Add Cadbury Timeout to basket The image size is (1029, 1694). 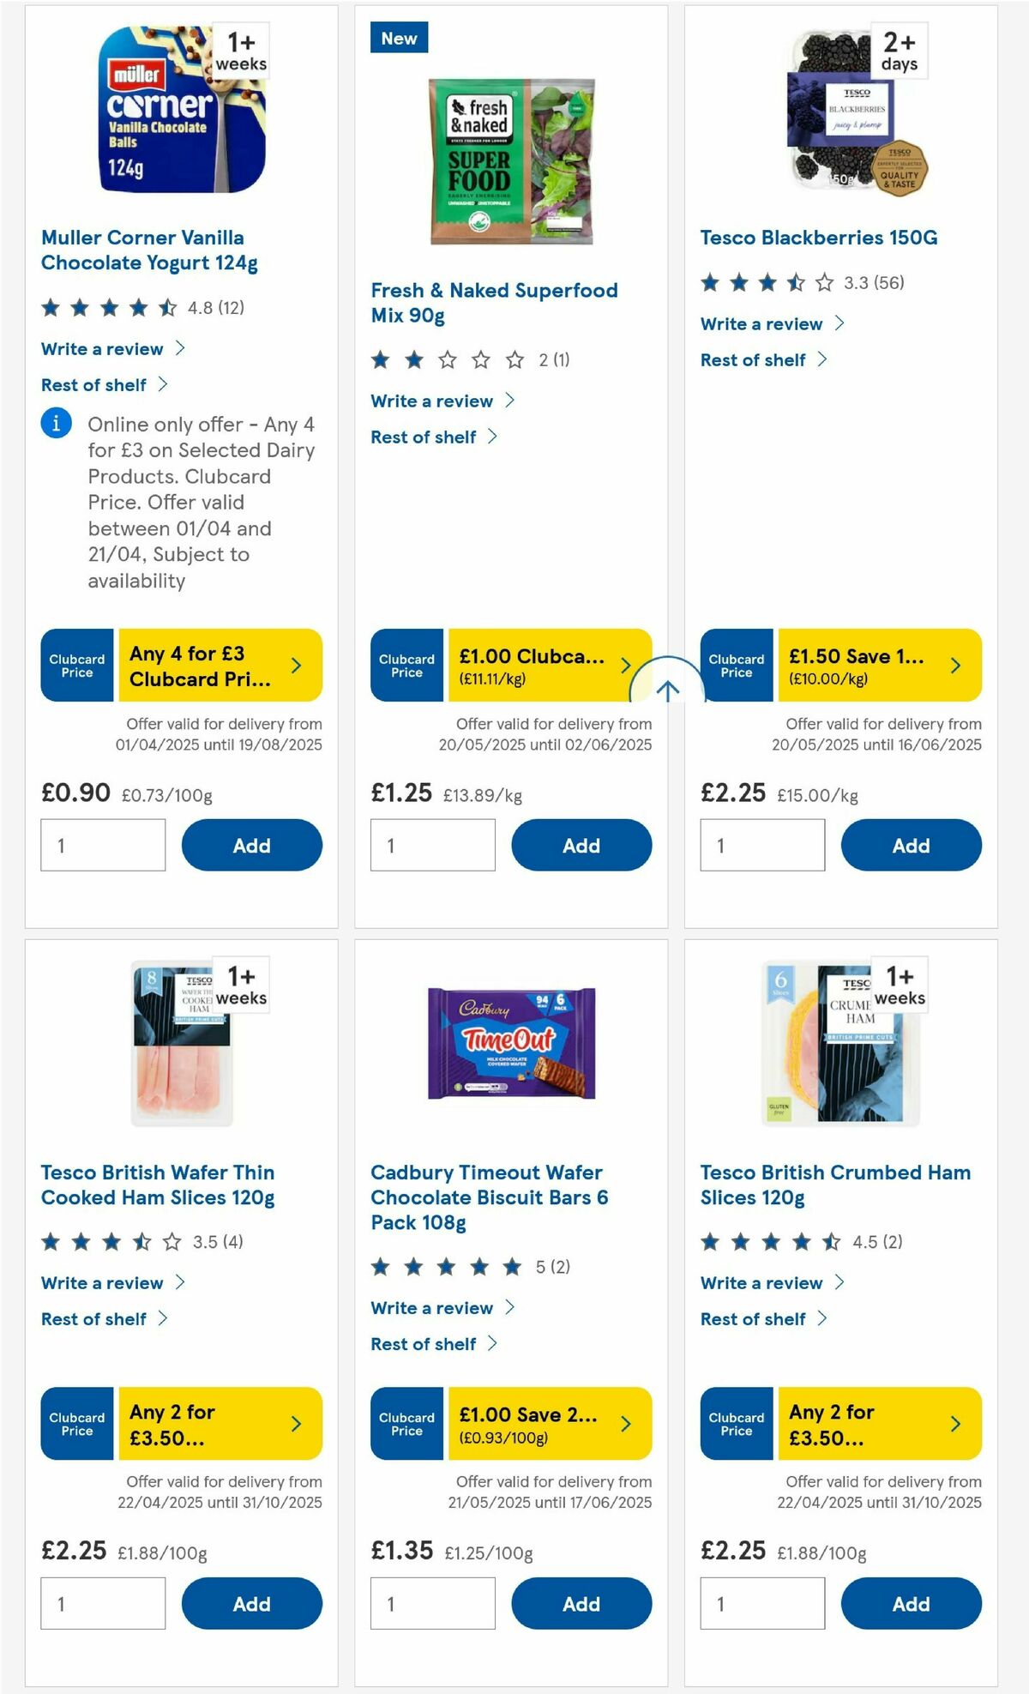[581, 1603]
